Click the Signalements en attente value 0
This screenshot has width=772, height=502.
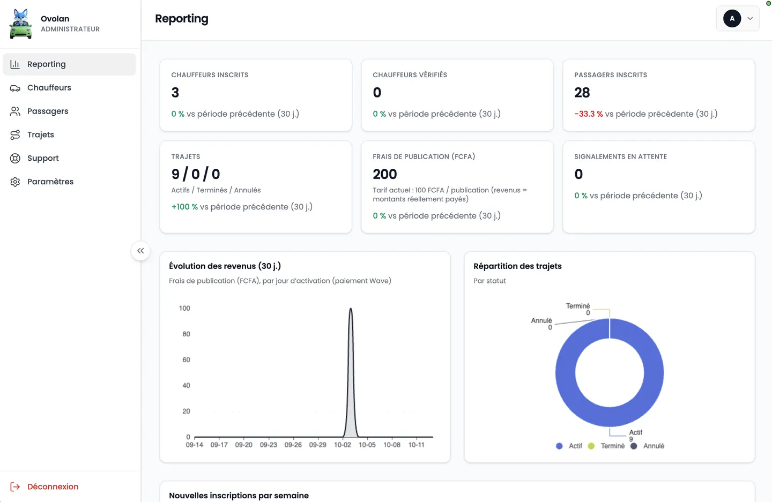(x=578, y=174)
